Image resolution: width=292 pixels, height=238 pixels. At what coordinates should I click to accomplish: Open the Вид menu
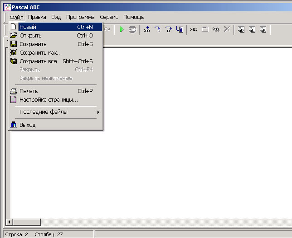tap(56, 17)
